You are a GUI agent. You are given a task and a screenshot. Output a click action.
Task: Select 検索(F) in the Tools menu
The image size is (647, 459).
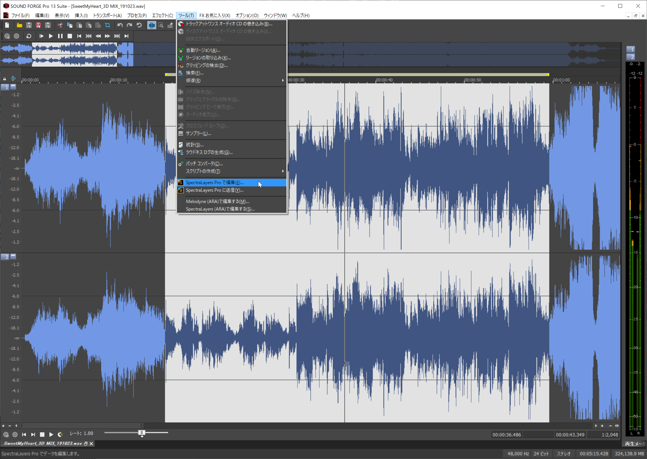tap(232, 73)
